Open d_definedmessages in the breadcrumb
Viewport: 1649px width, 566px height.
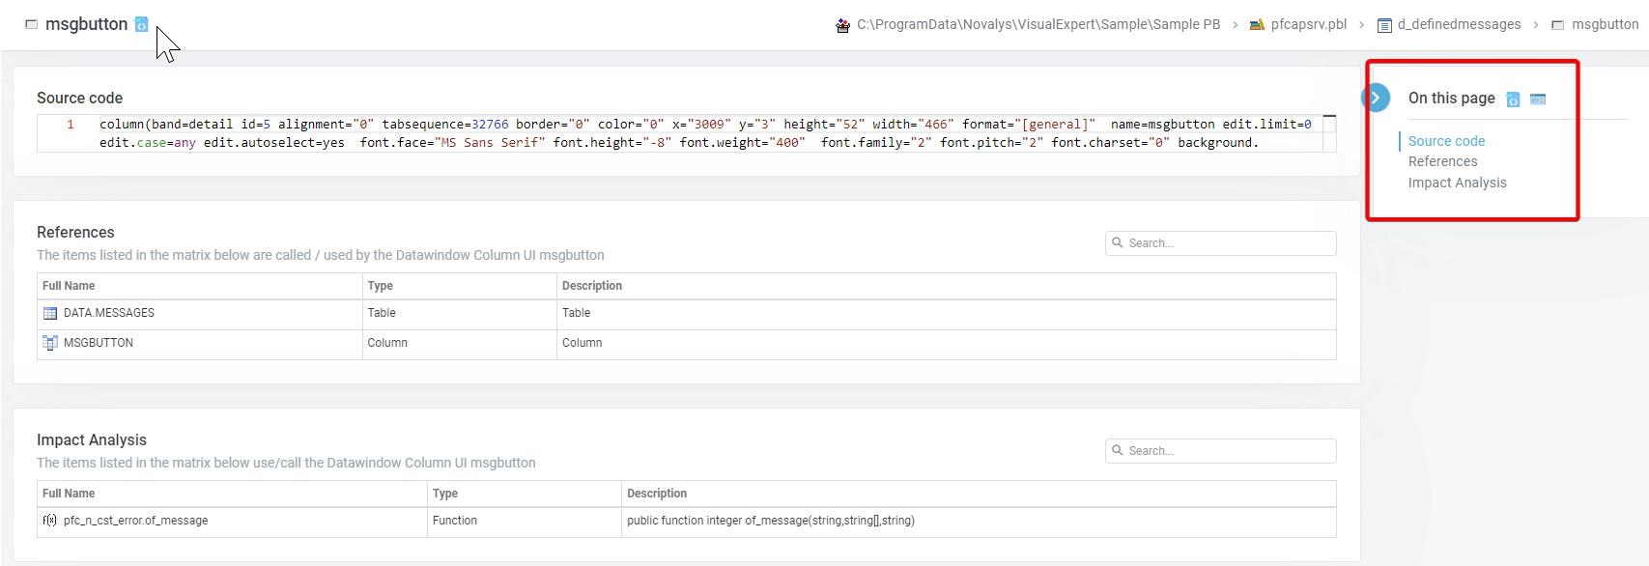[x=1459, y=24]
